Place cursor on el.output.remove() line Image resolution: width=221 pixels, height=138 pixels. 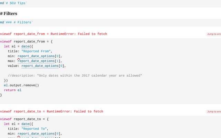21,85
